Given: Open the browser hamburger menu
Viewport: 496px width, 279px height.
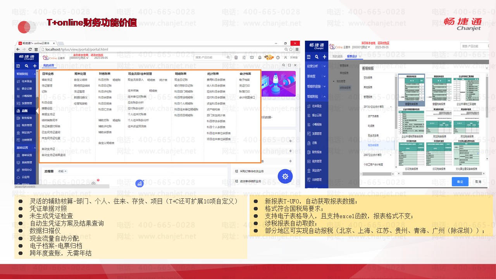Looking at the screenshot, I should pos(297,50).
